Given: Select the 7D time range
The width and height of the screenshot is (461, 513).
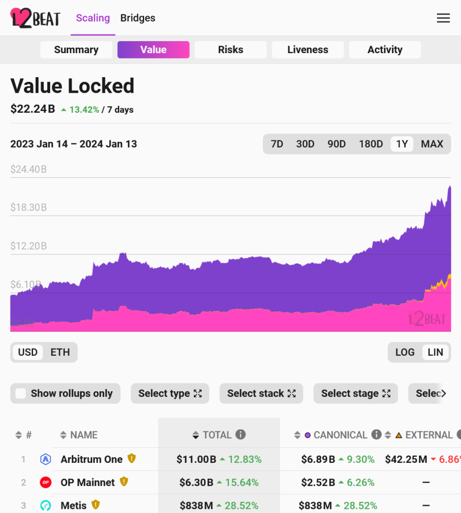Looking at the screenshot, I should pyautogui.click(x=277, y=144).
